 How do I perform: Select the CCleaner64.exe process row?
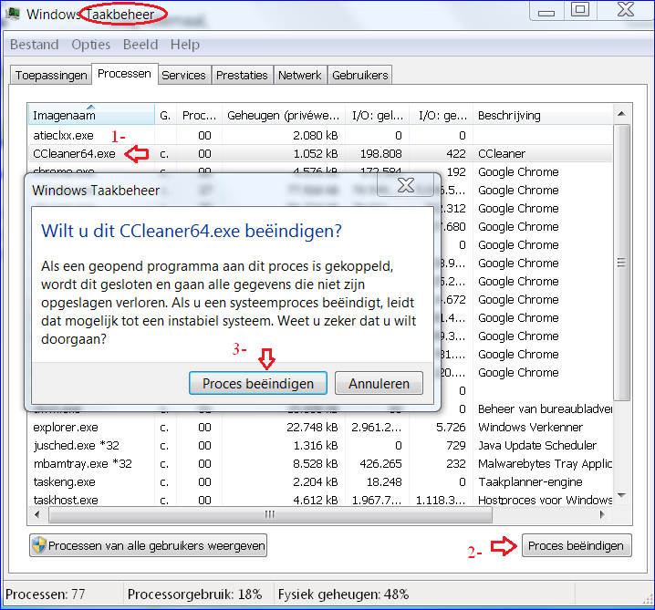click(x=320, y=154)
